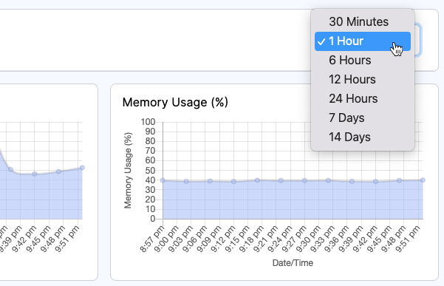The image size is (444, 286).
Task: Click the filled area of Memory Usage chart
Action: tap(293, 200)
